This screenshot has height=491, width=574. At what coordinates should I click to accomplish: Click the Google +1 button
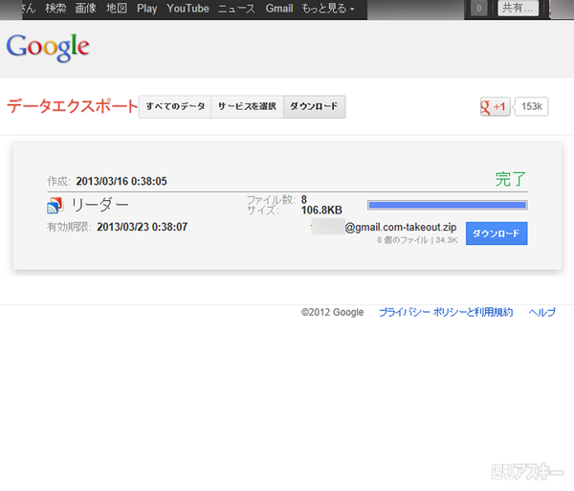[x=496, y=106]
